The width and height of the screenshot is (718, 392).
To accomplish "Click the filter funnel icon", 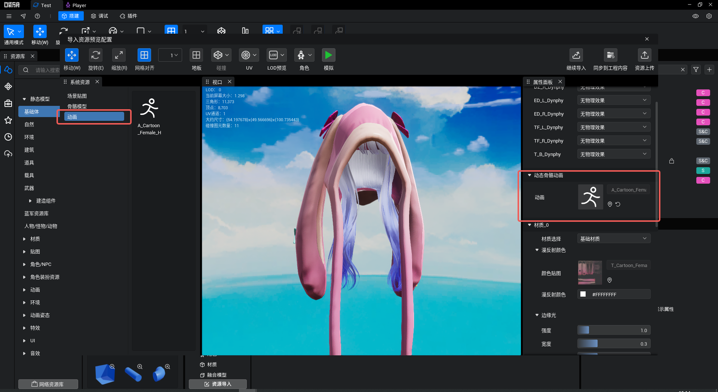I will (696, 70).
